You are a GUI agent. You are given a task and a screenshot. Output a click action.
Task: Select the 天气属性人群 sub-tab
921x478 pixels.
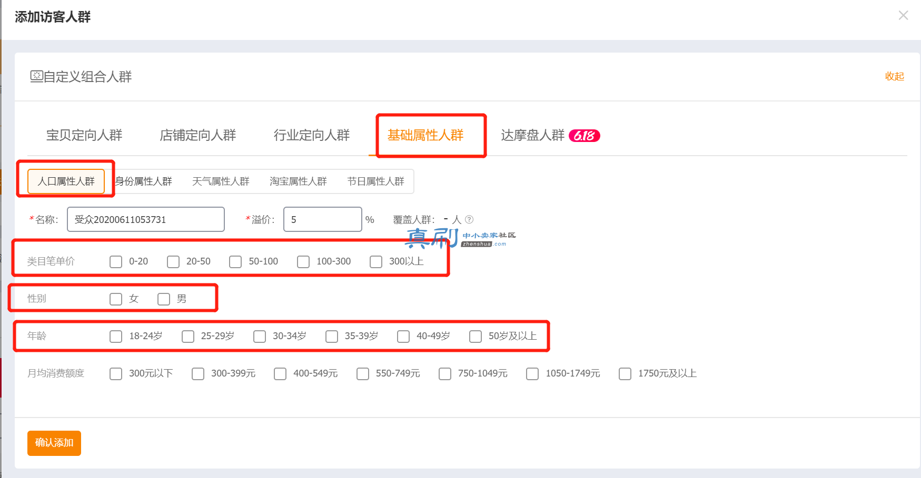(x=221, y=181)
